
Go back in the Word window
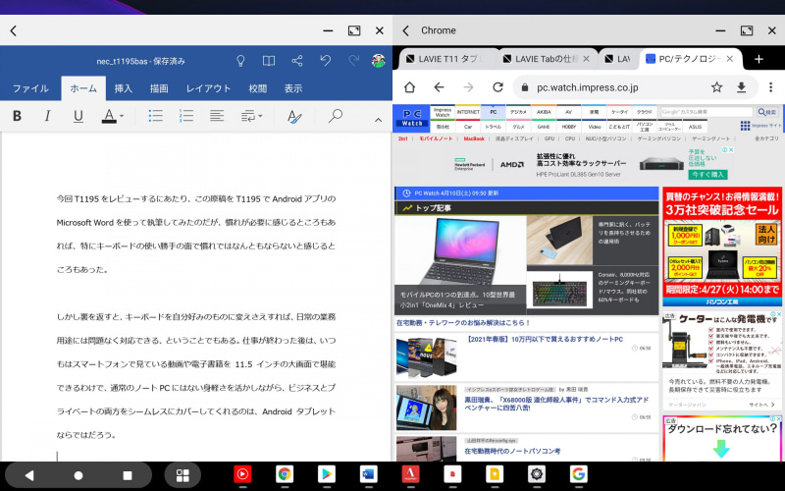click(x=14, y=30)
